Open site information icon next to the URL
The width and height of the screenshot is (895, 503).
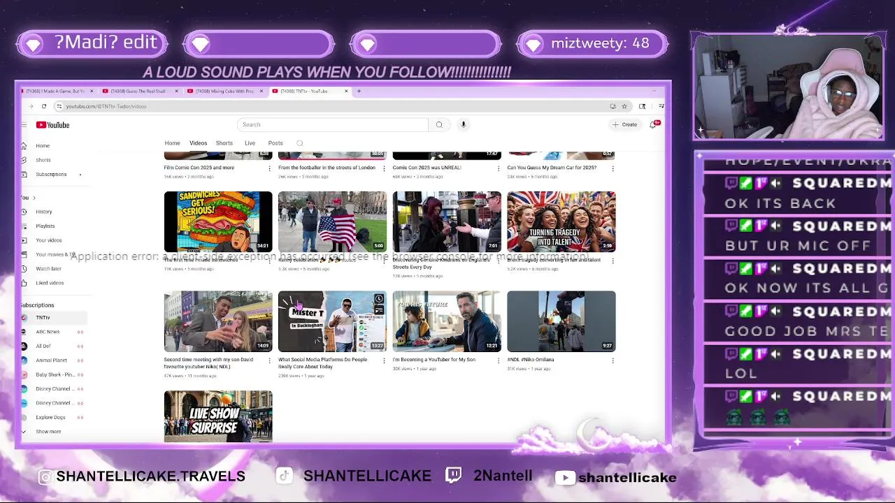[x=60, y=106]
